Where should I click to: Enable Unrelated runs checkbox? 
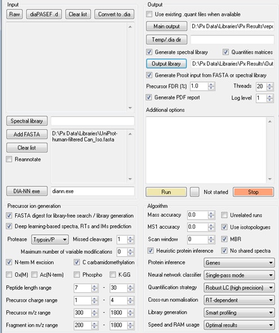[224, 215]
